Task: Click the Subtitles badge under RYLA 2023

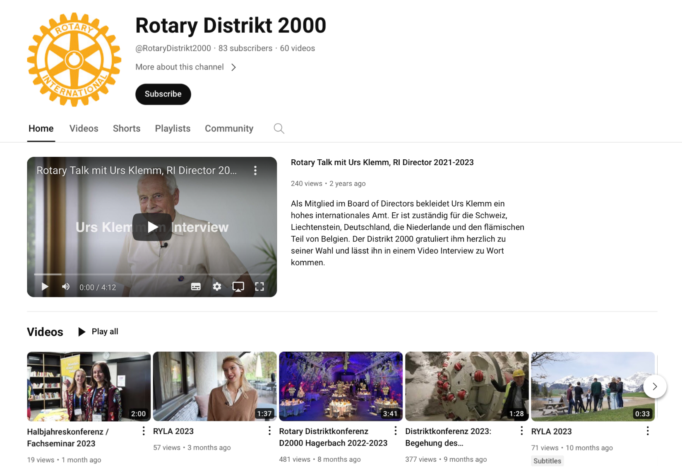Action: (x=547, y=461)
